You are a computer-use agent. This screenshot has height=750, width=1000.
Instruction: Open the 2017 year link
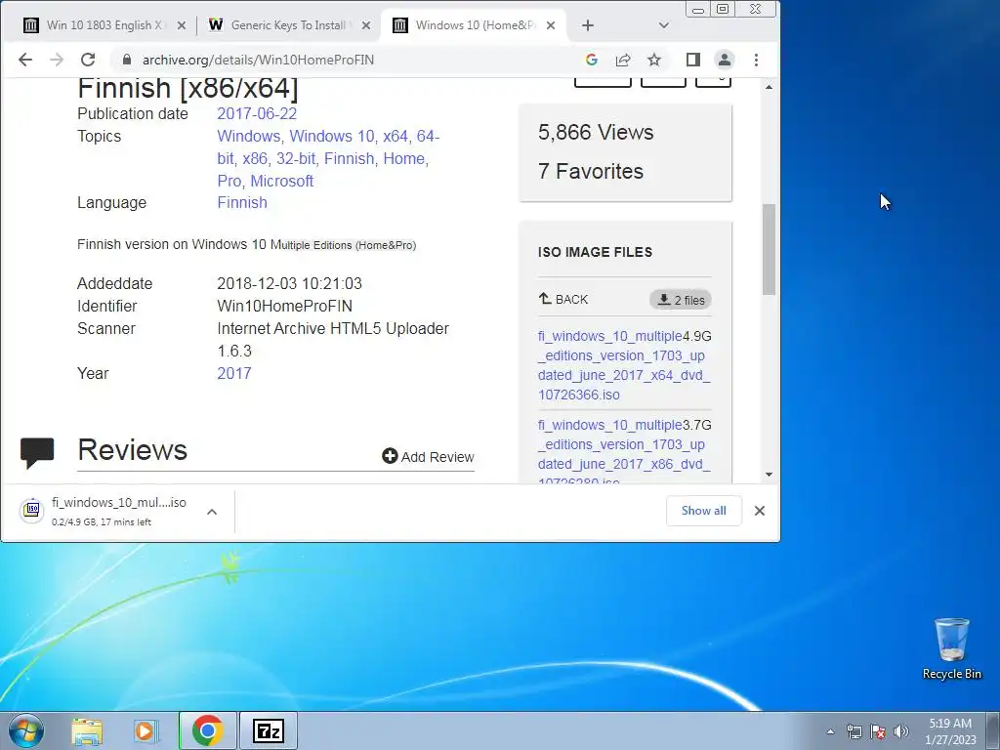pos(233,374)
